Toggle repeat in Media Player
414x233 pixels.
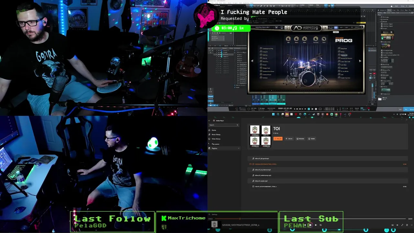pyautogui.click(x=321, y=225)
